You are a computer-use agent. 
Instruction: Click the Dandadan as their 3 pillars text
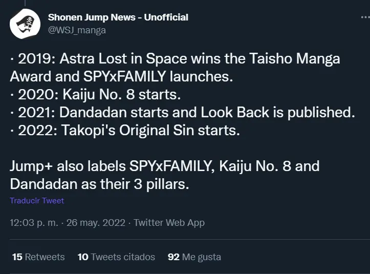tap(99, 184)
